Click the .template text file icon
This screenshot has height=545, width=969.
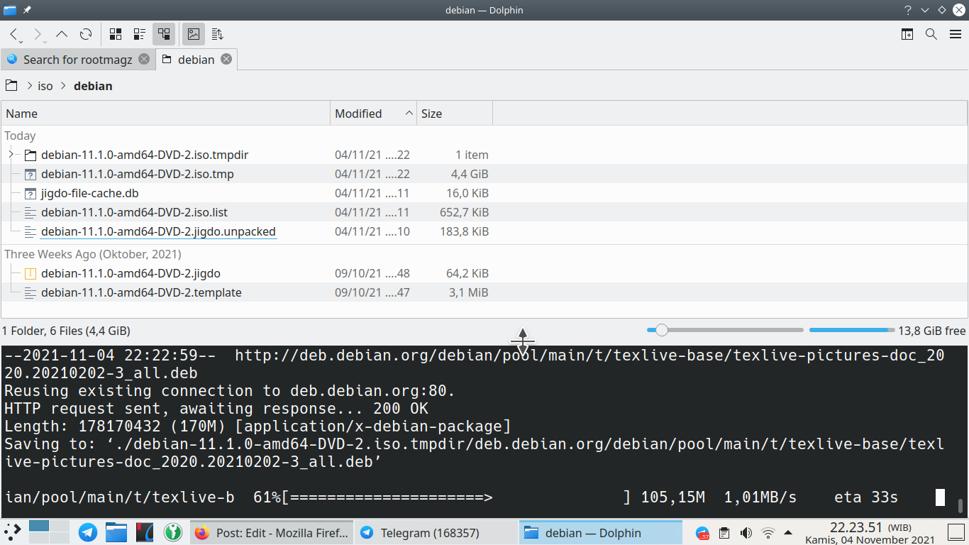click(x=30, y=292)
